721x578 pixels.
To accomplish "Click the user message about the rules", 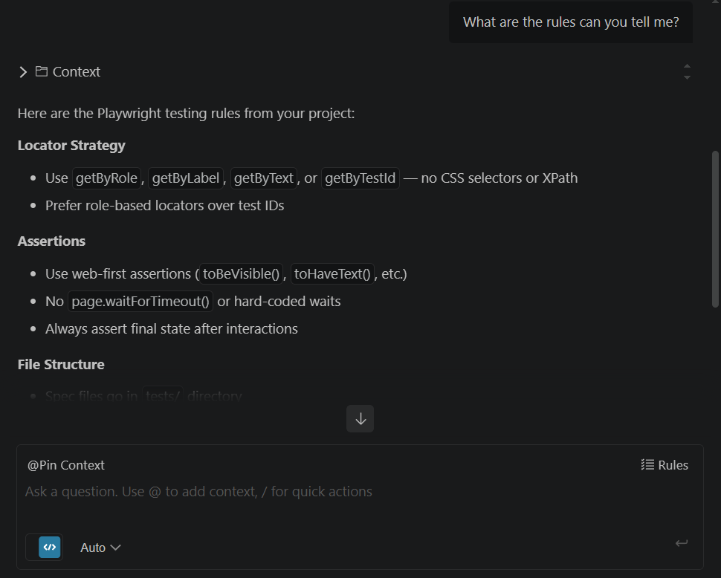I will coord(571,22).
